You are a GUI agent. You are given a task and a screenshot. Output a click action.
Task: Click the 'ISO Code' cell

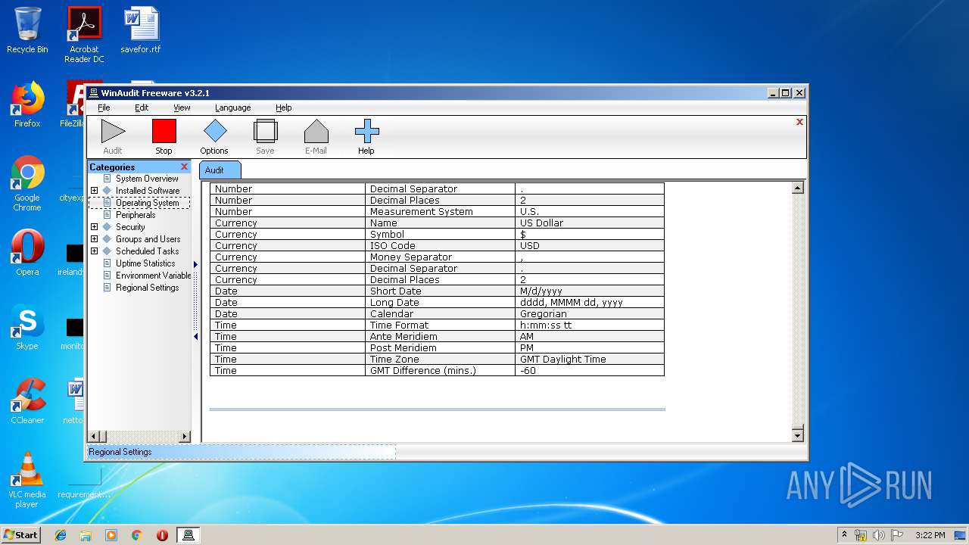pyautogui.click(x=440, y=246)
